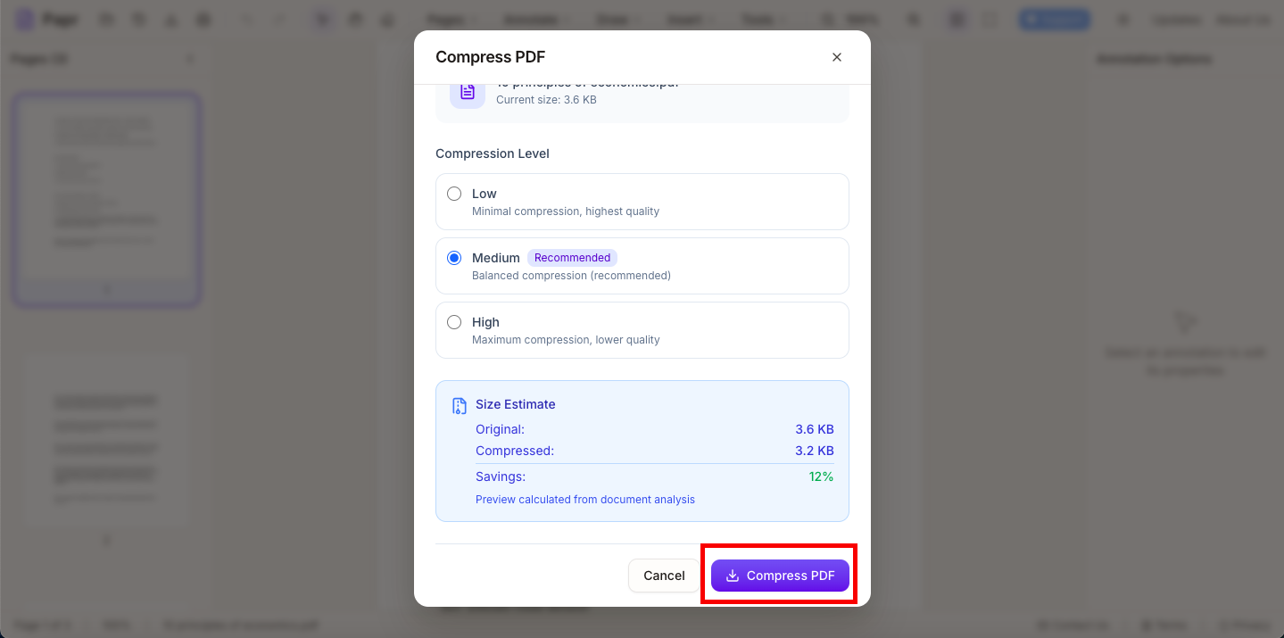
Task: Open the Insert menu
Action: (689, 19)
